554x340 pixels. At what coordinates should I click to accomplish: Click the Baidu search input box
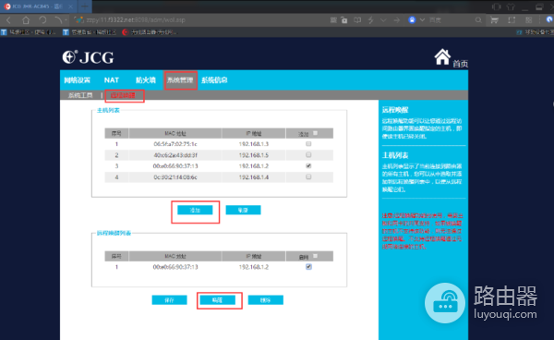click(451, 20)
